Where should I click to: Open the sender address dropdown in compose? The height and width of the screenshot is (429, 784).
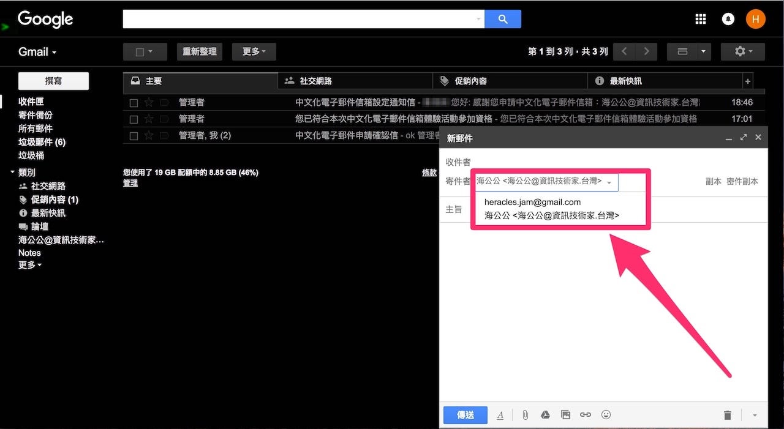[609, 182]
